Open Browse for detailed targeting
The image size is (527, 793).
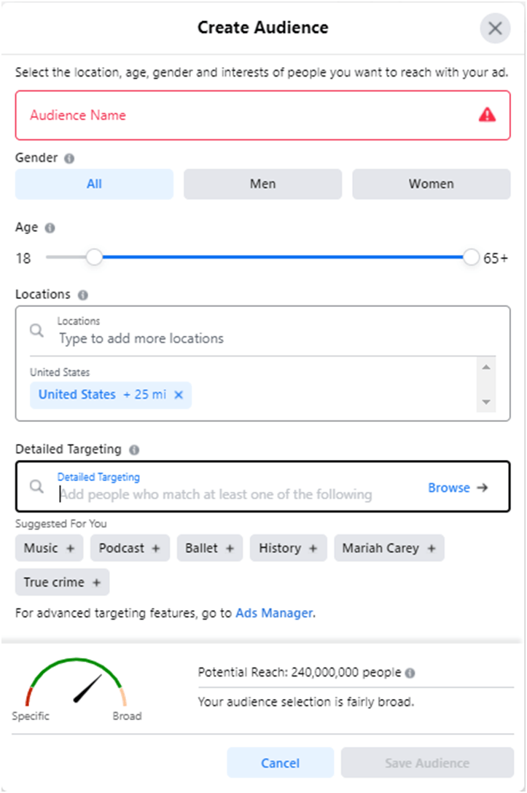pos(458,488)
